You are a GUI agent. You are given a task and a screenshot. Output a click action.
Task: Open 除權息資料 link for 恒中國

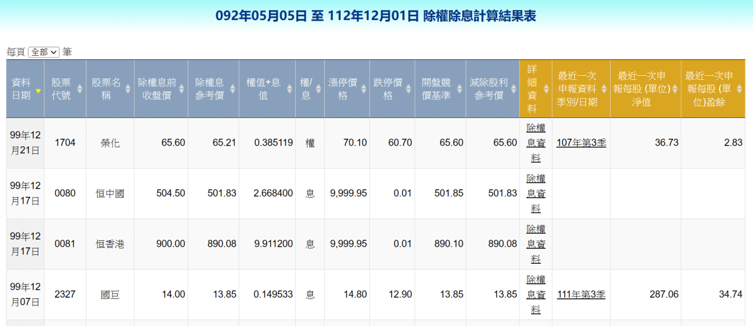[535, 193]
